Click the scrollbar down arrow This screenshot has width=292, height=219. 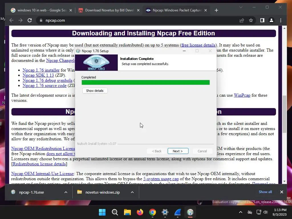click(x=284, y=181)
